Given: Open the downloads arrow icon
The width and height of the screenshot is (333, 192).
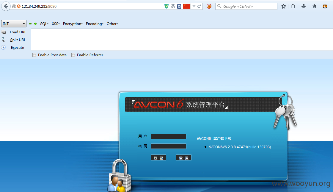Looking at the screenshot, I should (304, 6).
